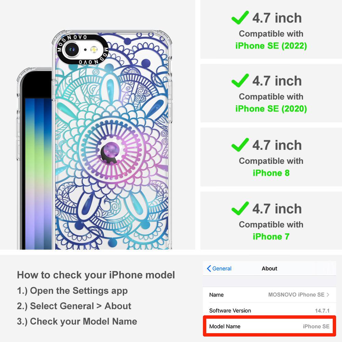342x342 pixels.
Task: Click the iPhone SE (2022) compatibility text
Action: coord(271,46)
